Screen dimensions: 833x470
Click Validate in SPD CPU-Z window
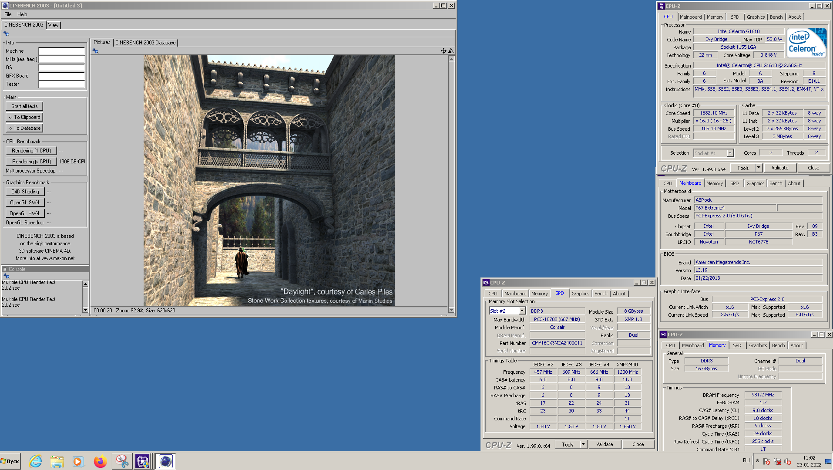click(605, 444)
